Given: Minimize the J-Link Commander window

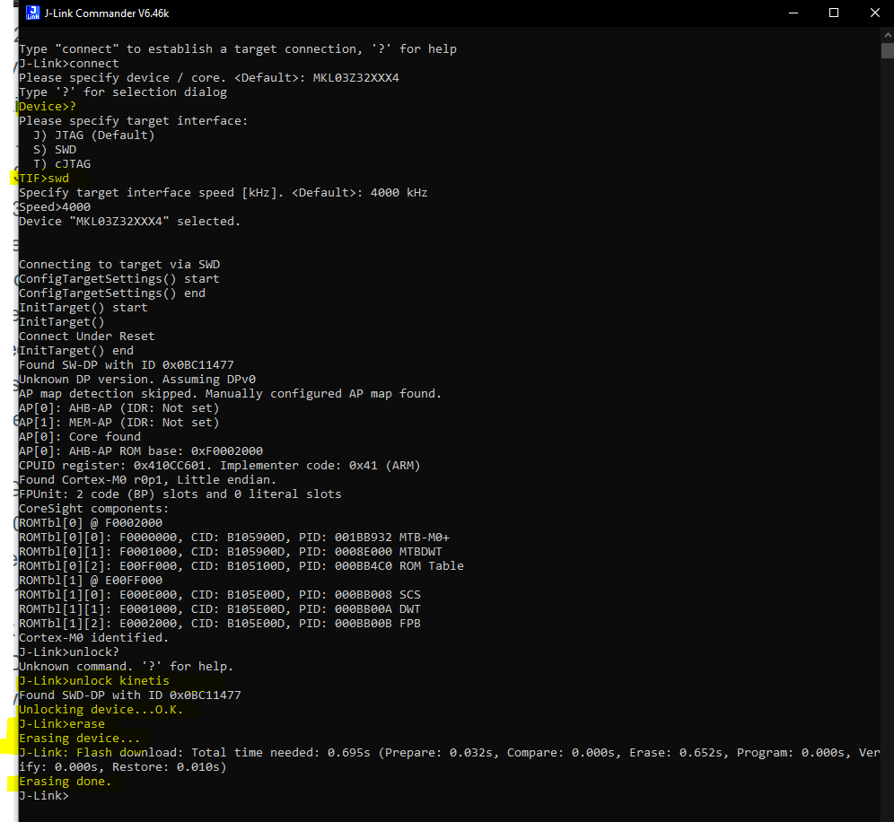Looking at the screenshot, I should click(x=793, y=13).
